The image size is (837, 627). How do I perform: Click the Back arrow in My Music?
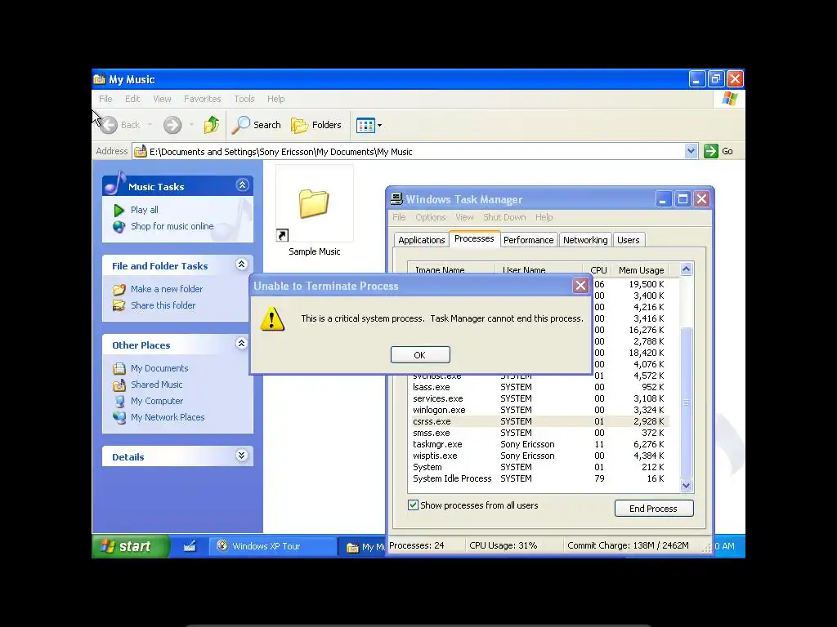click(109, 125)
